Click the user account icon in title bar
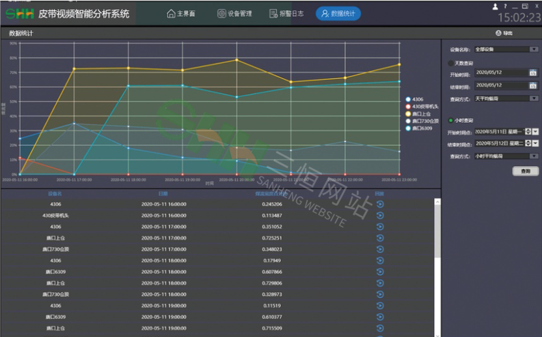 point(495,6)
